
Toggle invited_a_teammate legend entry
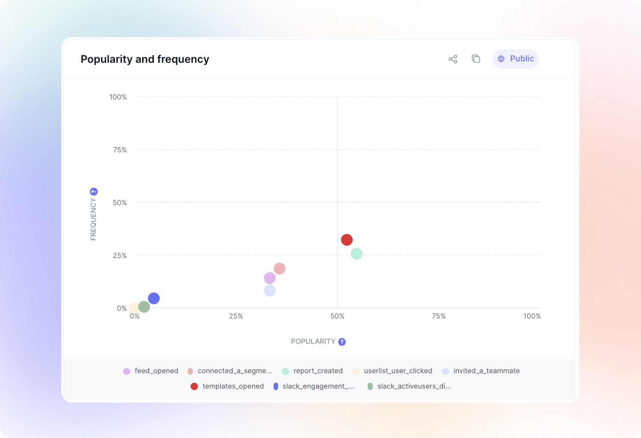tap(481, 371)
